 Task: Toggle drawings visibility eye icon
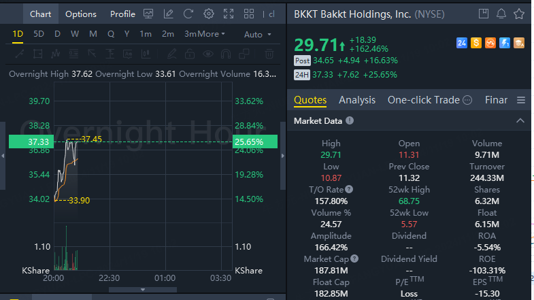pyautogui.click(x=208, y=54)
